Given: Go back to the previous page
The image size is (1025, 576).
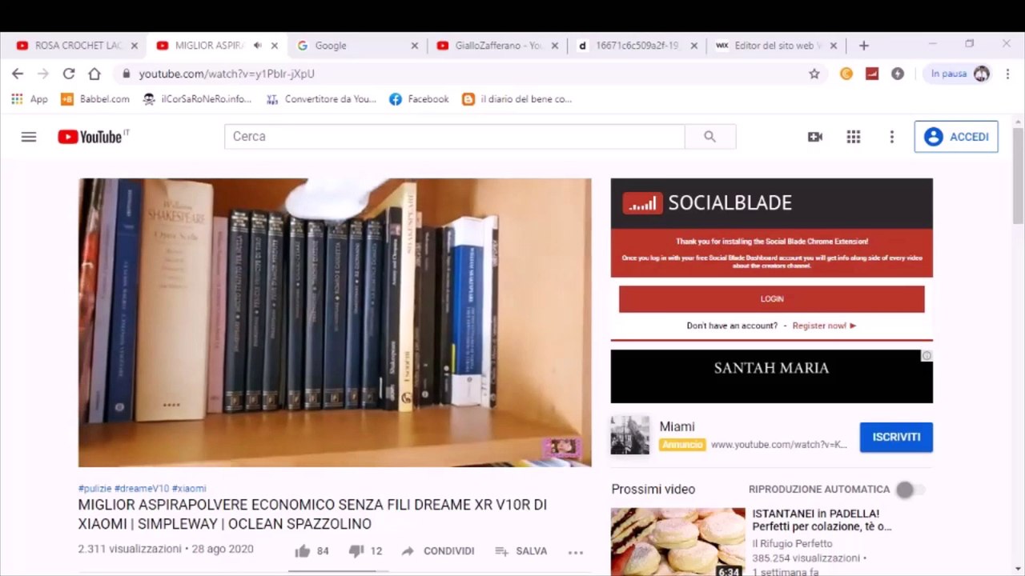Looking at the screenshot, I should tap(18, 74).
